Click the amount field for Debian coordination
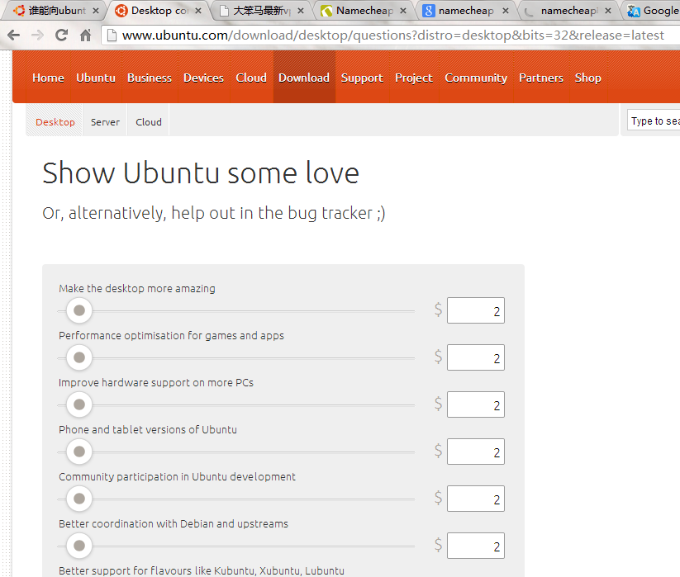 click(x=476, y=546)
